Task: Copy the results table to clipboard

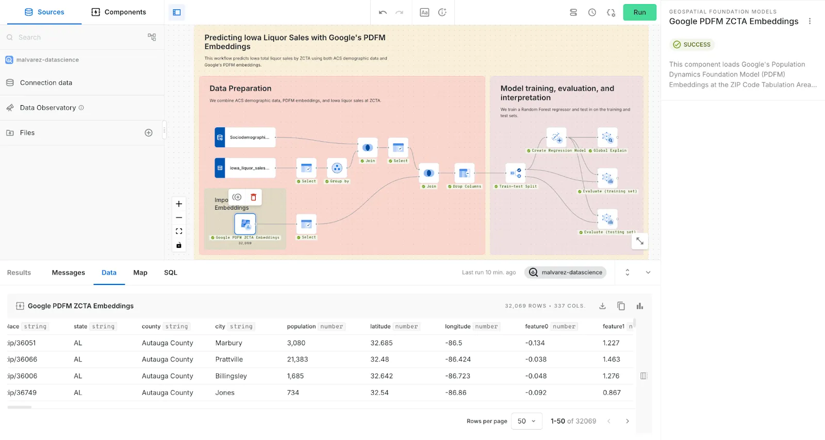Action: (x=621, y=306)
